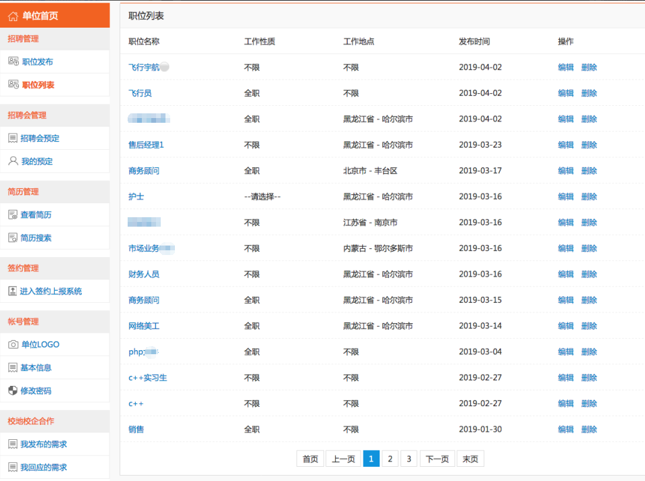Screen dimensions: 645x481
Task: Click the 下一页 pagination button
Action: point(437,459)
